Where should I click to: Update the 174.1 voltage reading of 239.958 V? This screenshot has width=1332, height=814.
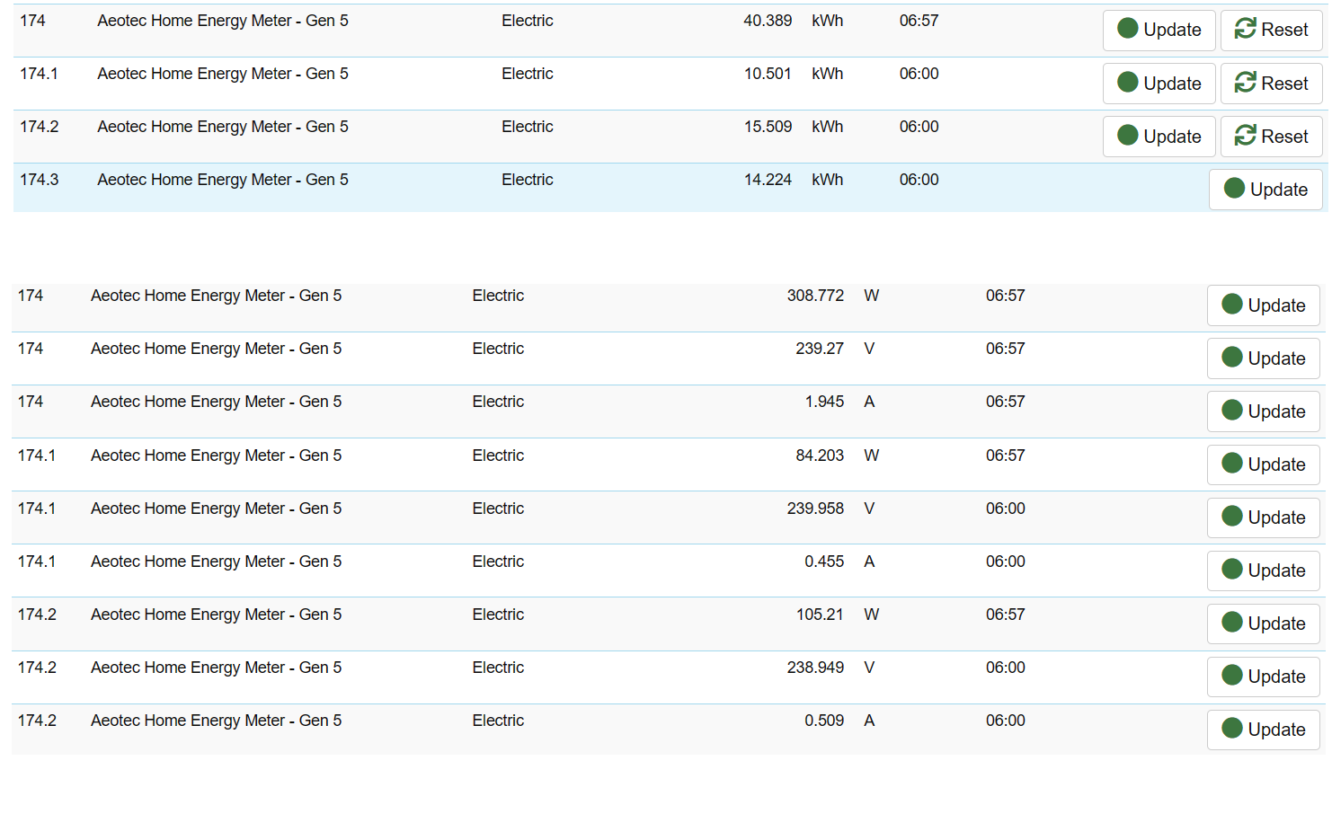[1263, 518]
